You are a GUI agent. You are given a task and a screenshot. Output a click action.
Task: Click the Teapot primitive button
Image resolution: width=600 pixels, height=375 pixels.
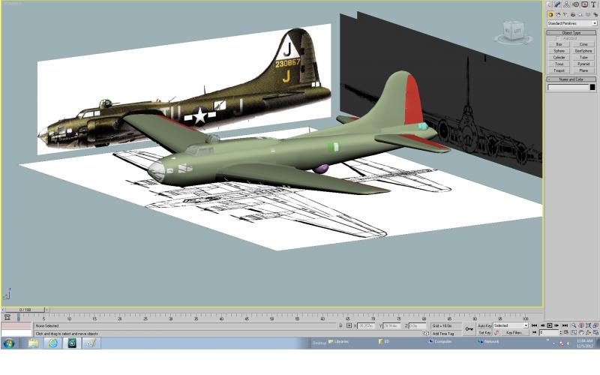point(559,70)
